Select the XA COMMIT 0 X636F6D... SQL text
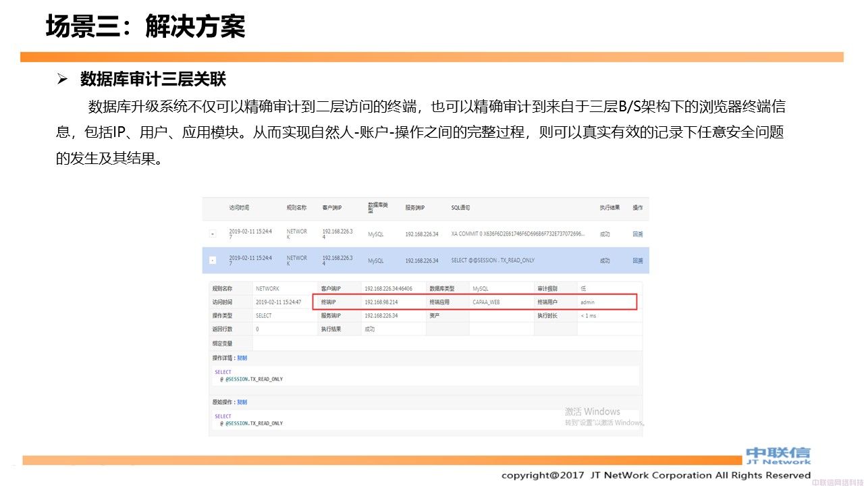Image resolution: width=864 pixels, height=486 pixels. coord(518,234)
